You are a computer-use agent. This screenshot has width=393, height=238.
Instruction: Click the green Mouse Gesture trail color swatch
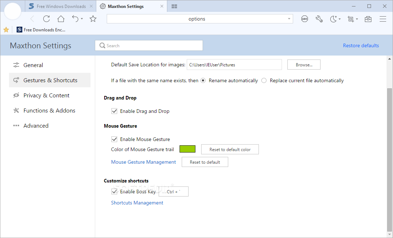pyautogui.click(x=187, y=149)
